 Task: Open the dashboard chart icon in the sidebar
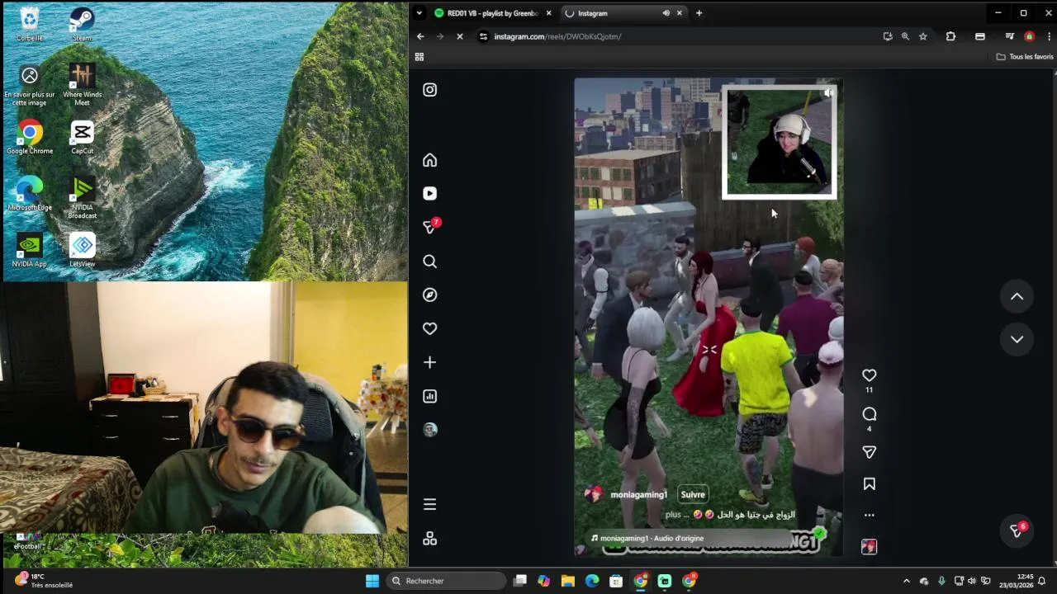coord(429,396)
